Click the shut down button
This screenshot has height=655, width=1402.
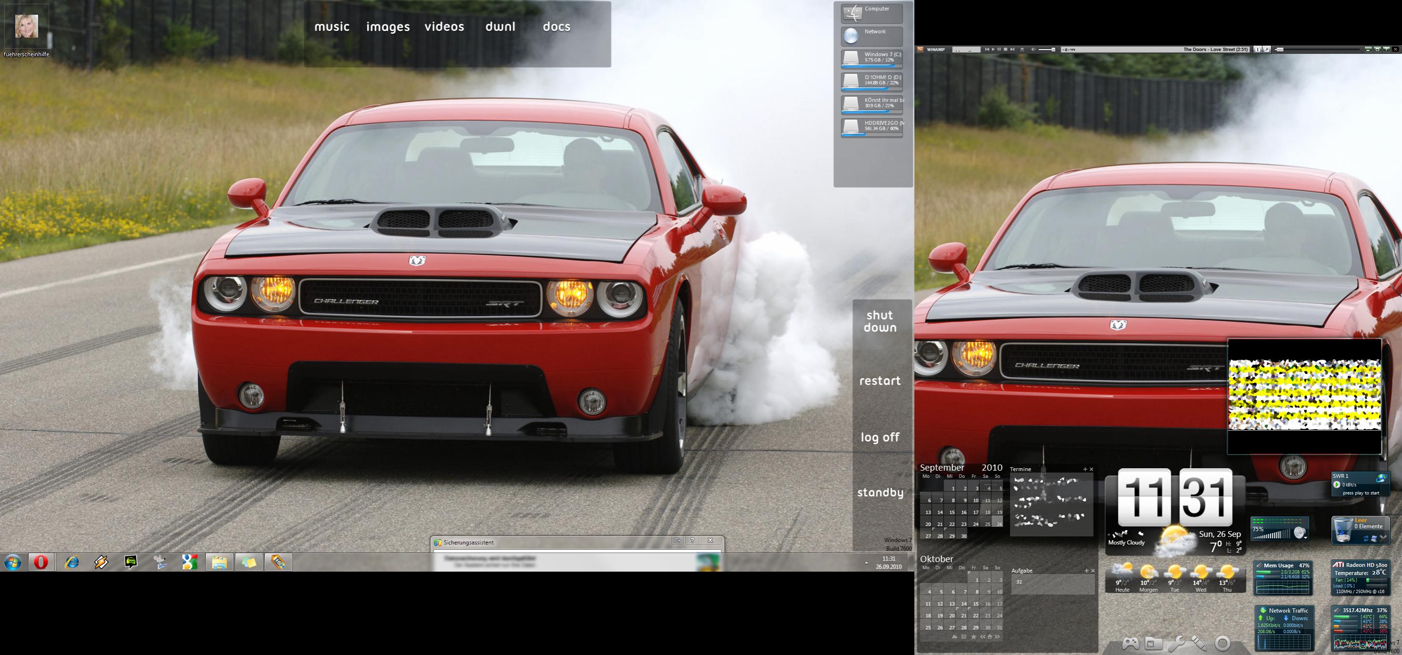click(x=879, y=321)
